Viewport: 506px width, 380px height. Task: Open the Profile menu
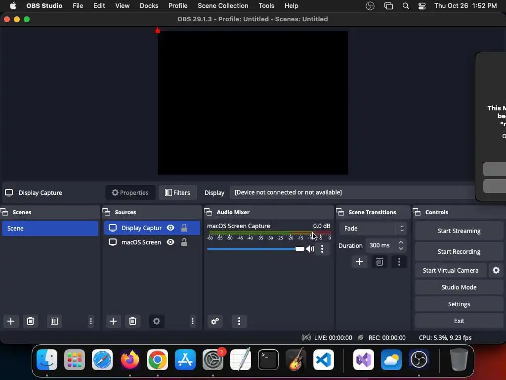[178, 6]
